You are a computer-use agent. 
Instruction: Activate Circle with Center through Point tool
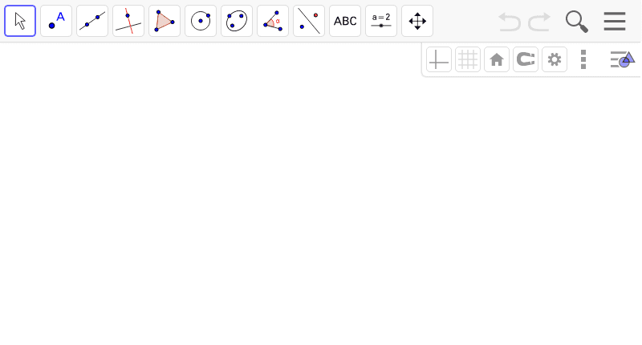(201, 21)
